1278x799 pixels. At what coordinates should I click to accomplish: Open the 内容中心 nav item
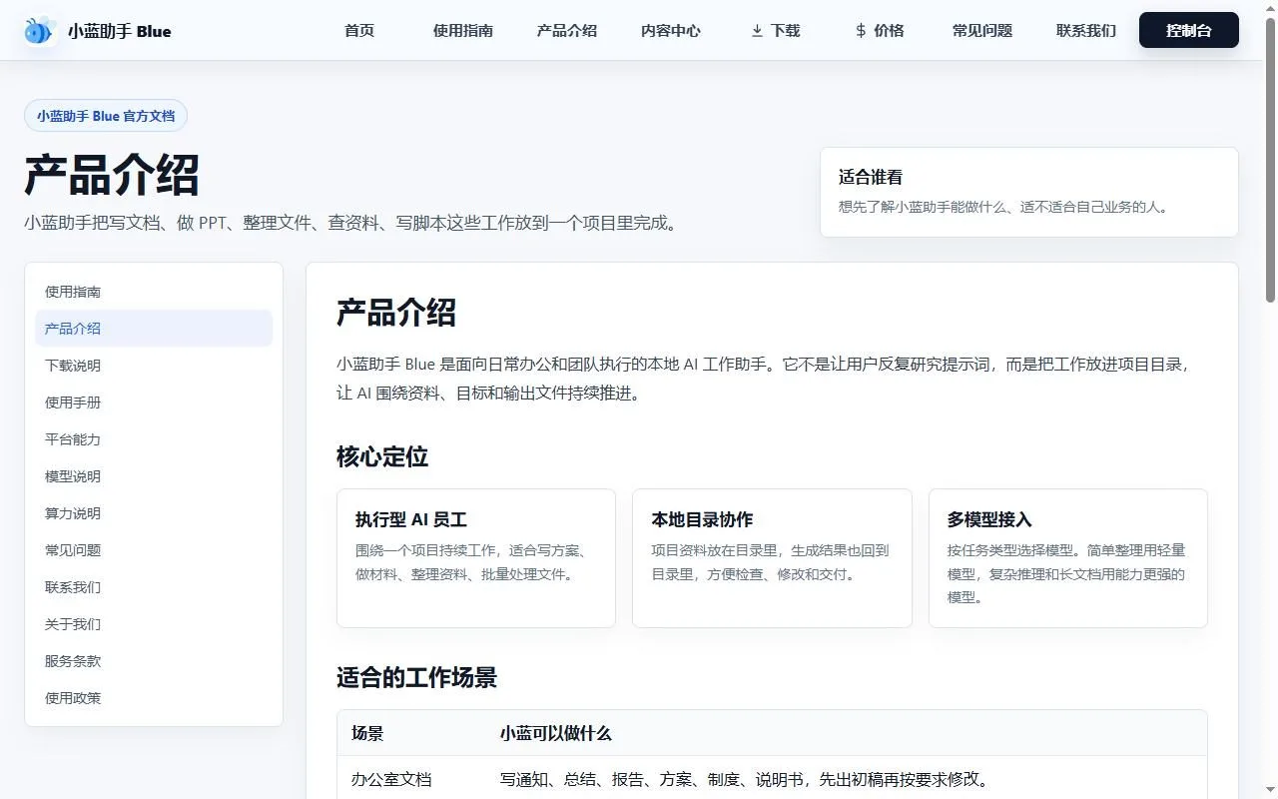(x=671, y=31)
